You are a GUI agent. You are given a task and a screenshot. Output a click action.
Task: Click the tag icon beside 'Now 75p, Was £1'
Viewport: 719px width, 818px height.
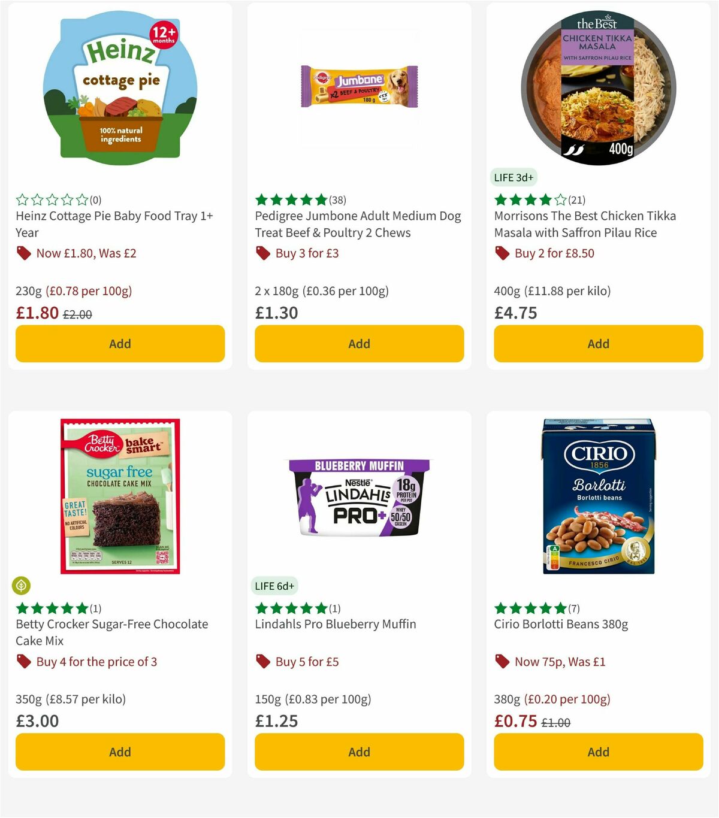point(501,662)
